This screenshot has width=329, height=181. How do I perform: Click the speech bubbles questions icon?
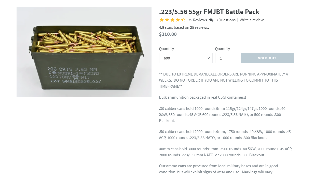(x=211, y=20)
